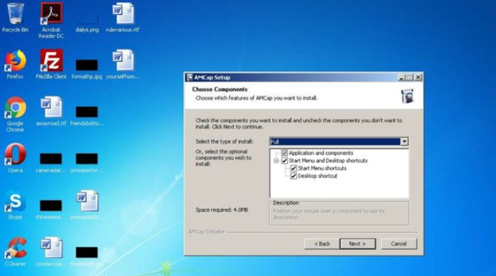Click the 'Choose Components' heading
496x276 pixels.
coord(220,89)
